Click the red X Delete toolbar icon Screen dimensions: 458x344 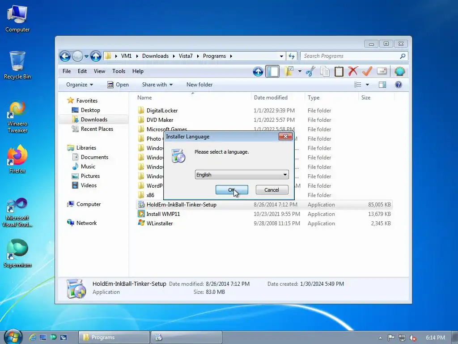click(353, 71)
